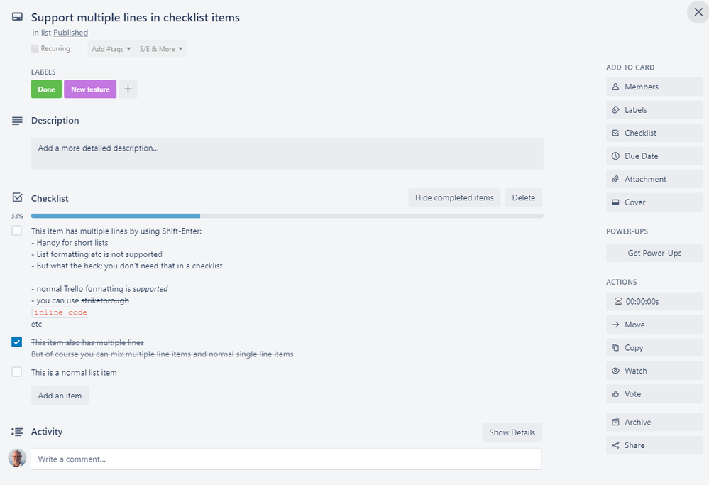
Task: Select the green Done label
Action: pos(46,89)
